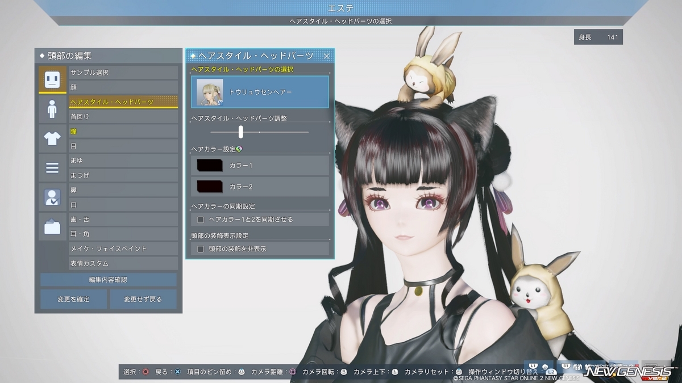
Task: Open トウリュウセンヘアー hairstyle selection
Action: 260,92
